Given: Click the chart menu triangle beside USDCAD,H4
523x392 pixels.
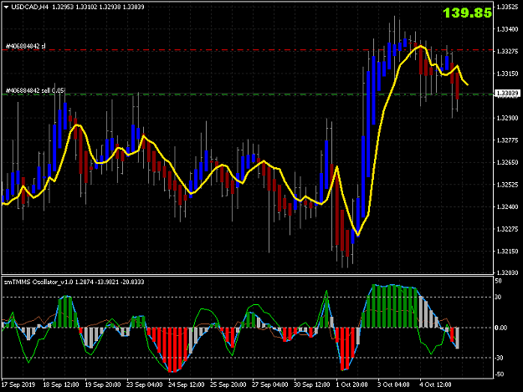Looking at the screenshot, I should (x=7, y=7).
